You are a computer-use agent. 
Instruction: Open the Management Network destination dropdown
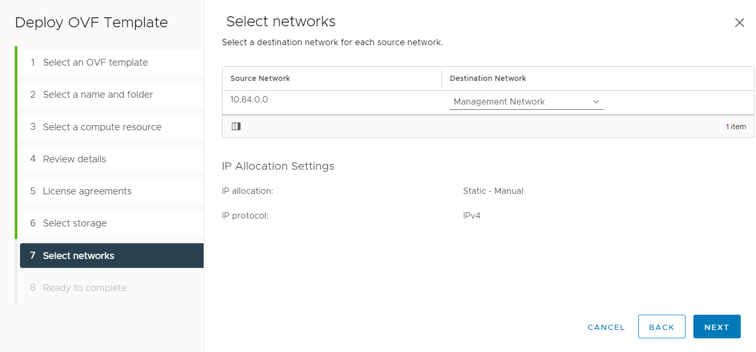tap(526, 102)
